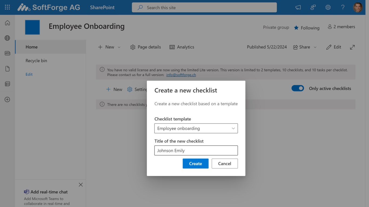Open the globe sites icon in sidebar
Image resolution: width=369 pixels, height=207 pixels.
(7, 38)
